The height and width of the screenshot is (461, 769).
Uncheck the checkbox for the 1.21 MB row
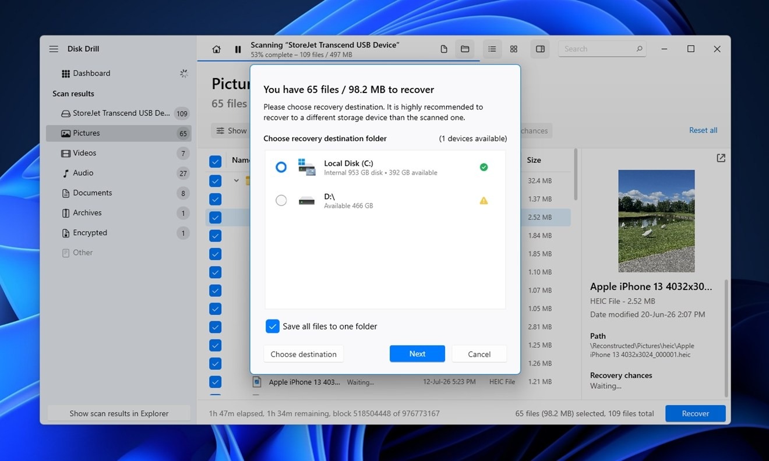[215, 382]
